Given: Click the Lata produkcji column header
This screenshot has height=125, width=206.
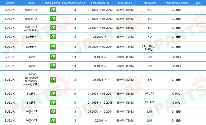Looking at the screenshot, I should (100, 3).
